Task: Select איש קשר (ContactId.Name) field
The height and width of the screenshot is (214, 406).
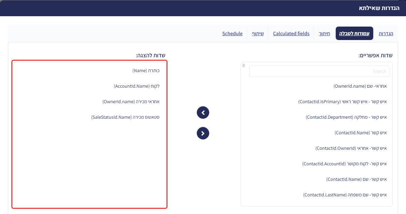Action: click(x=361, y=133)
